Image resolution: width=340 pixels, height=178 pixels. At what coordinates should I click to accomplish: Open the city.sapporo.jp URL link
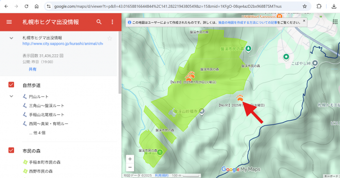pyautogui.click(x=63, y=44)
